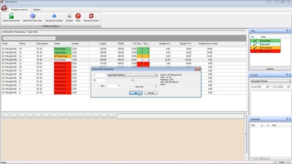
Task: Switch to Feedback Options tab
Action: [19, 10]
